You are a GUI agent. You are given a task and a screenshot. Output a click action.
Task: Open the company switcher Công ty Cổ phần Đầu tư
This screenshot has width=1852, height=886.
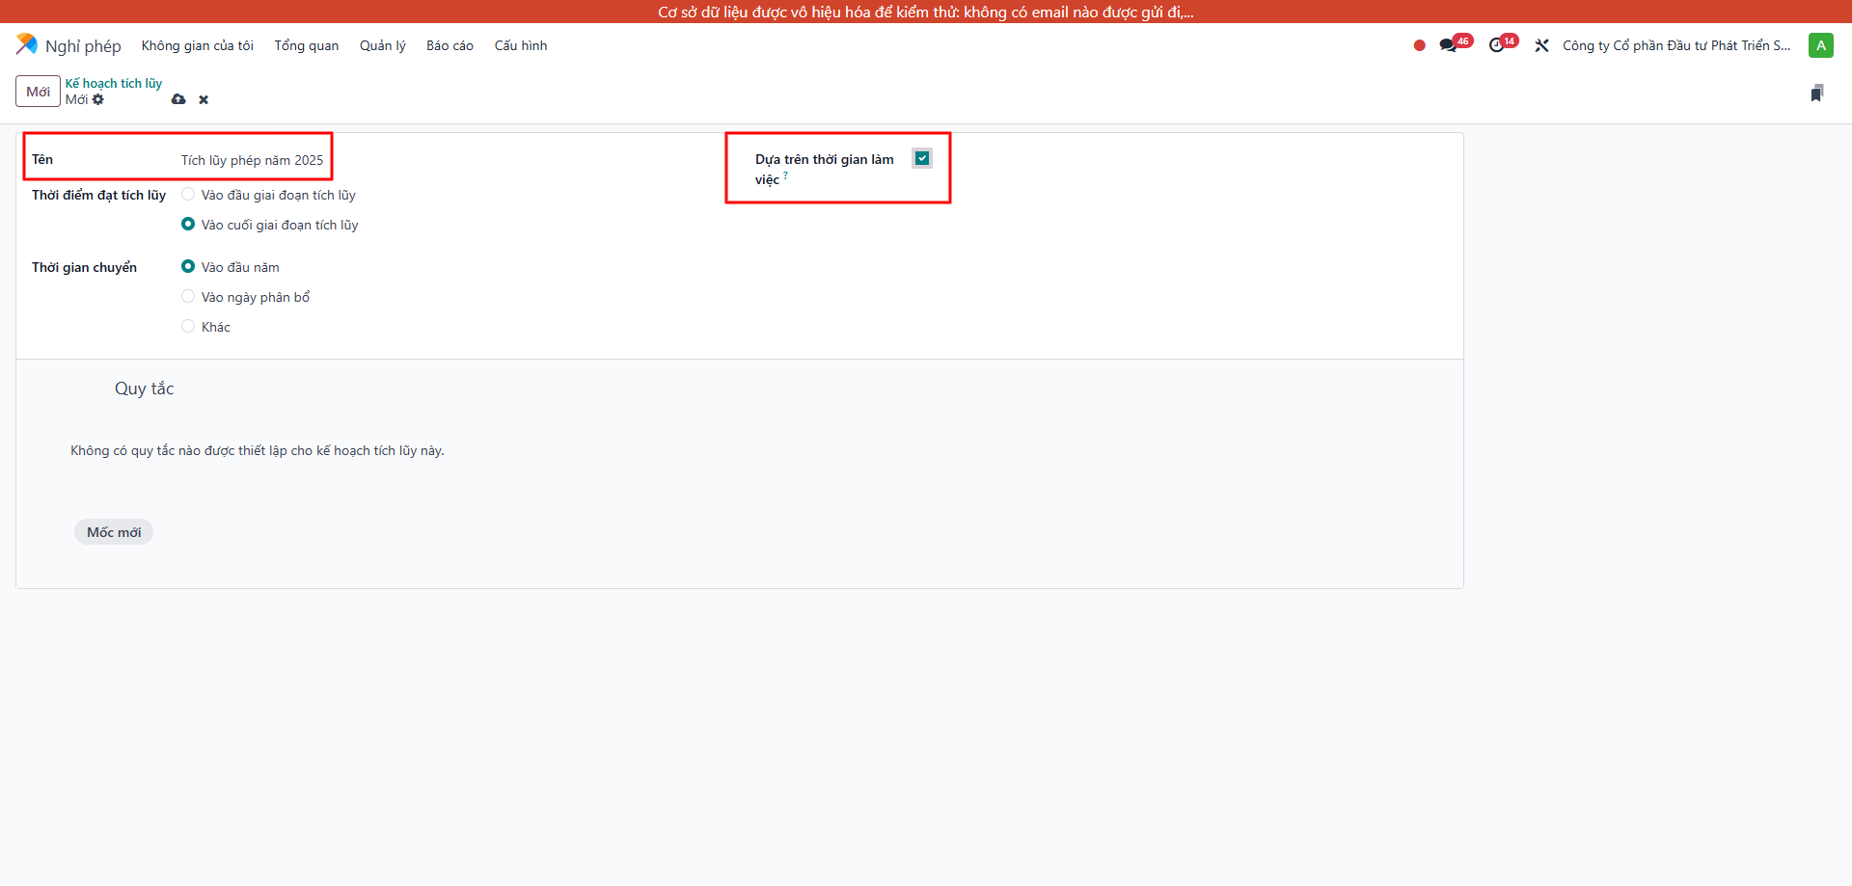[1676, 45]
